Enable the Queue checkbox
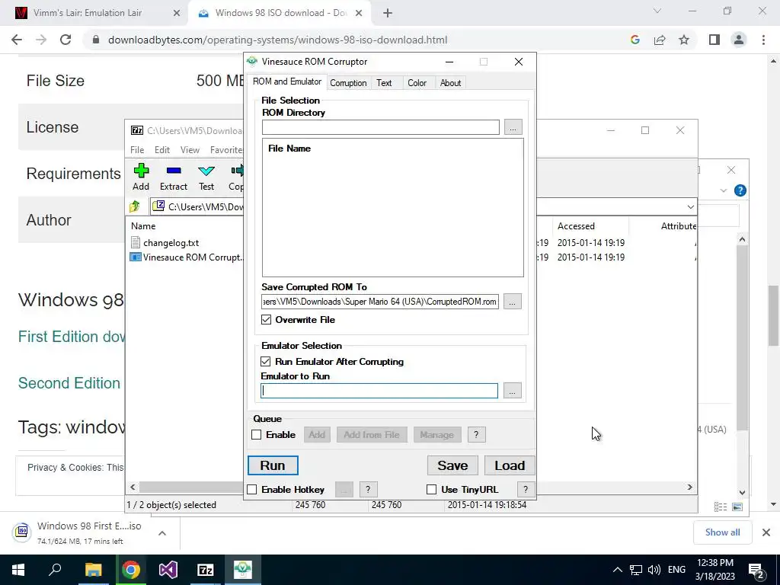Viewport: 780px width, 585px height. 257,435
